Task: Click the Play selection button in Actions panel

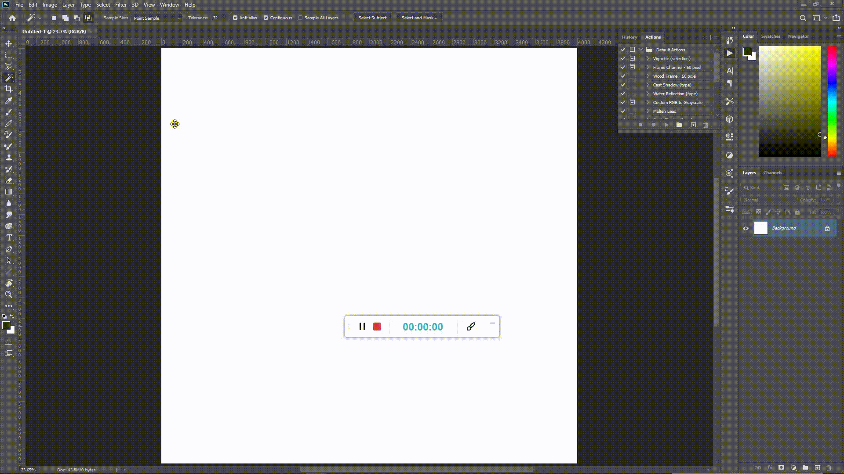Action: (666, 125)
